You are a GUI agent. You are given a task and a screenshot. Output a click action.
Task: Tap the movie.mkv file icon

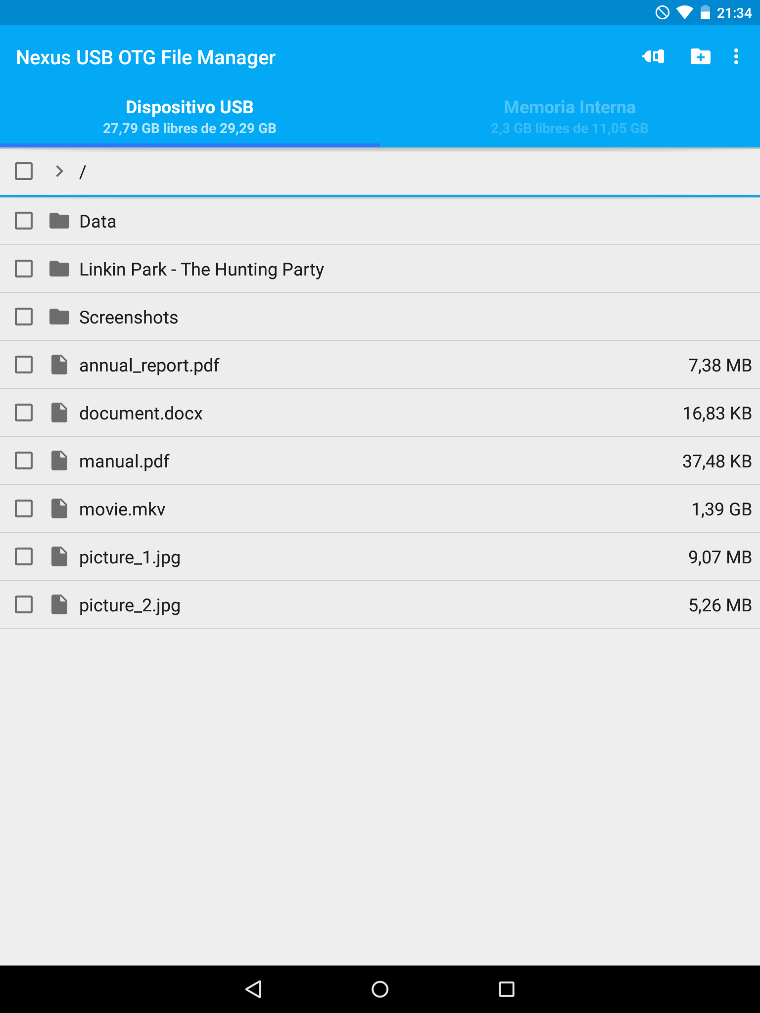pos(59,509)
